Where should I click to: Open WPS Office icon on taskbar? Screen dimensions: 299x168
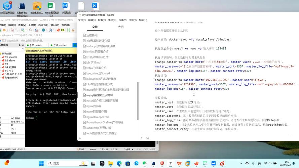click(x=179, y=163)
